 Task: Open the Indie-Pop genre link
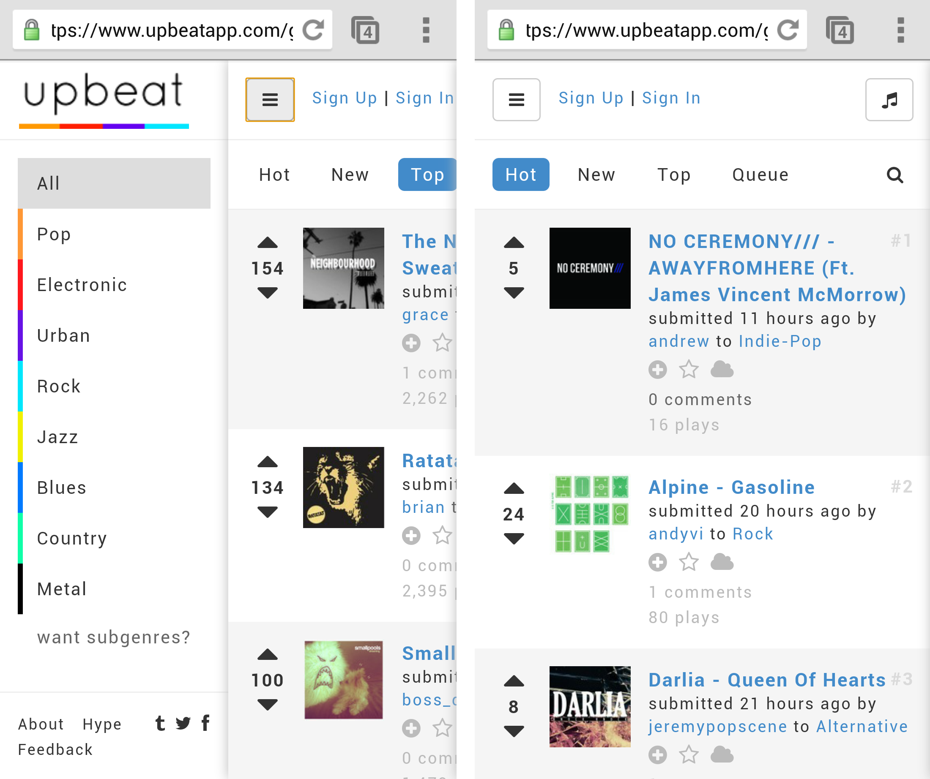780,341
